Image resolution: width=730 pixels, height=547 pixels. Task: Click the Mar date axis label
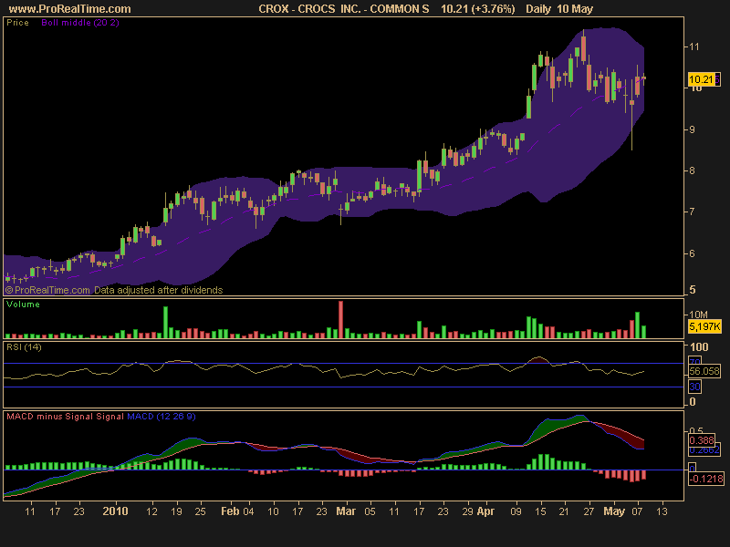(x=346, y=511)
